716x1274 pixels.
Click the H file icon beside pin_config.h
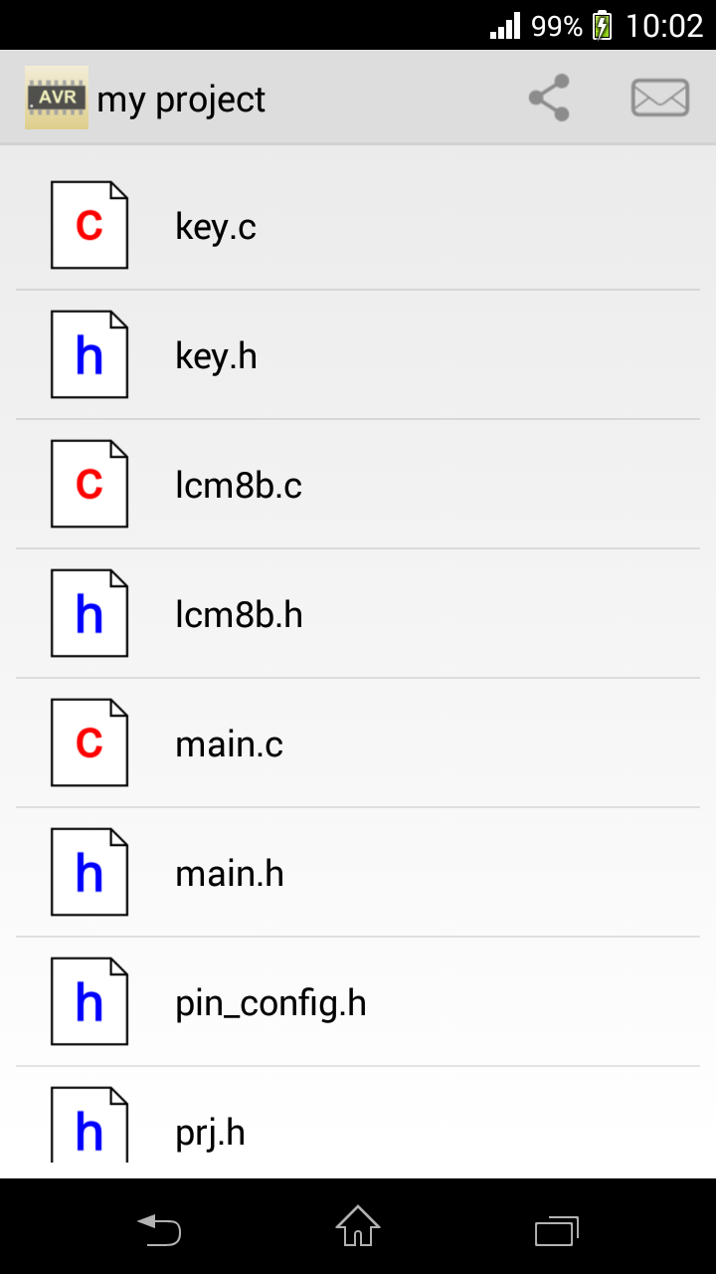[89, 1001]
